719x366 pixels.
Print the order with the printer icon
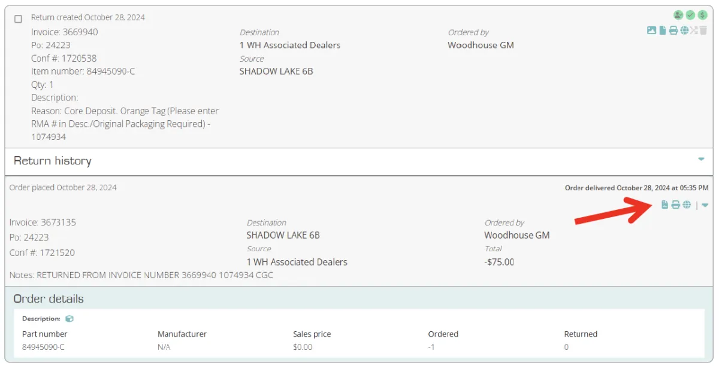pos(675,205)
